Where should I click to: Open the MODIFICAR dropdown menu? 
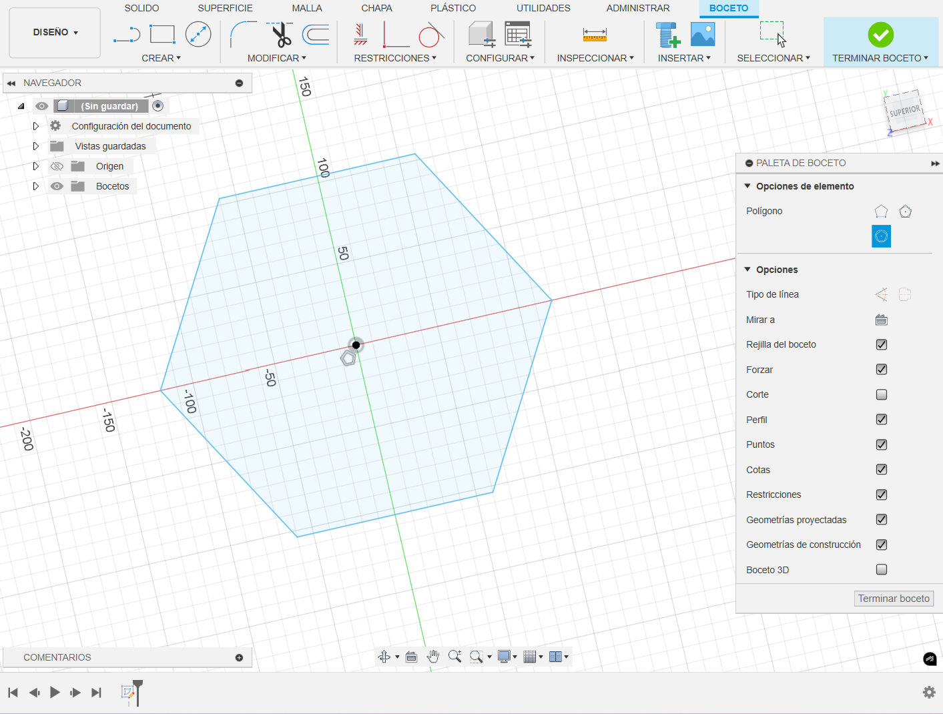point(276,58)
